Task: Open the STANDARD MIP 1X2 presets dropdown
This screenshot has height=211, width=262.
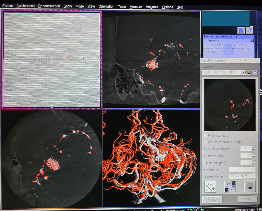Action: pos(243,72)
